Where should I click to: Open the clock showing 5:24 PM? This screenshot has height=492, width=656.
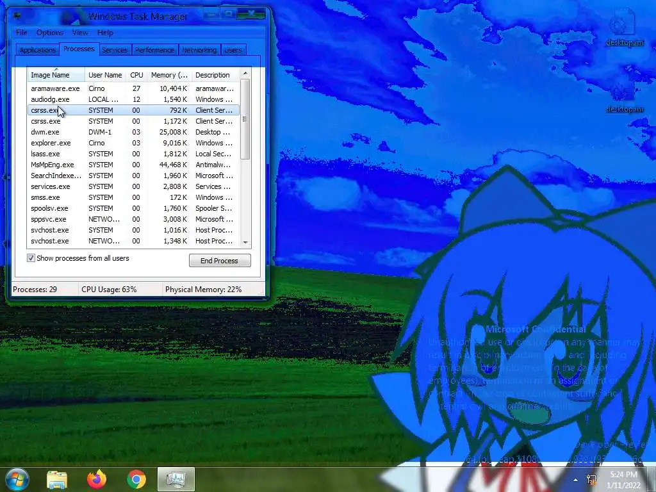tap(623, 479)
